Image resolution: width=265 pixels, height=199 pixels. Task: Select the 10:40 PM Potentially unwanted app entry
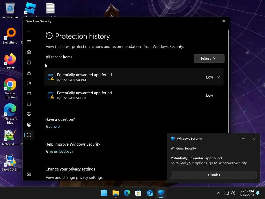pos(134,95)
